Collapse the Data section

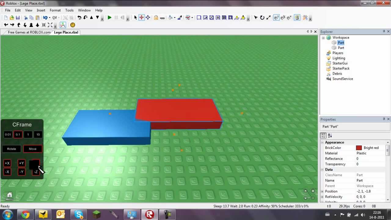click(322, 170)
